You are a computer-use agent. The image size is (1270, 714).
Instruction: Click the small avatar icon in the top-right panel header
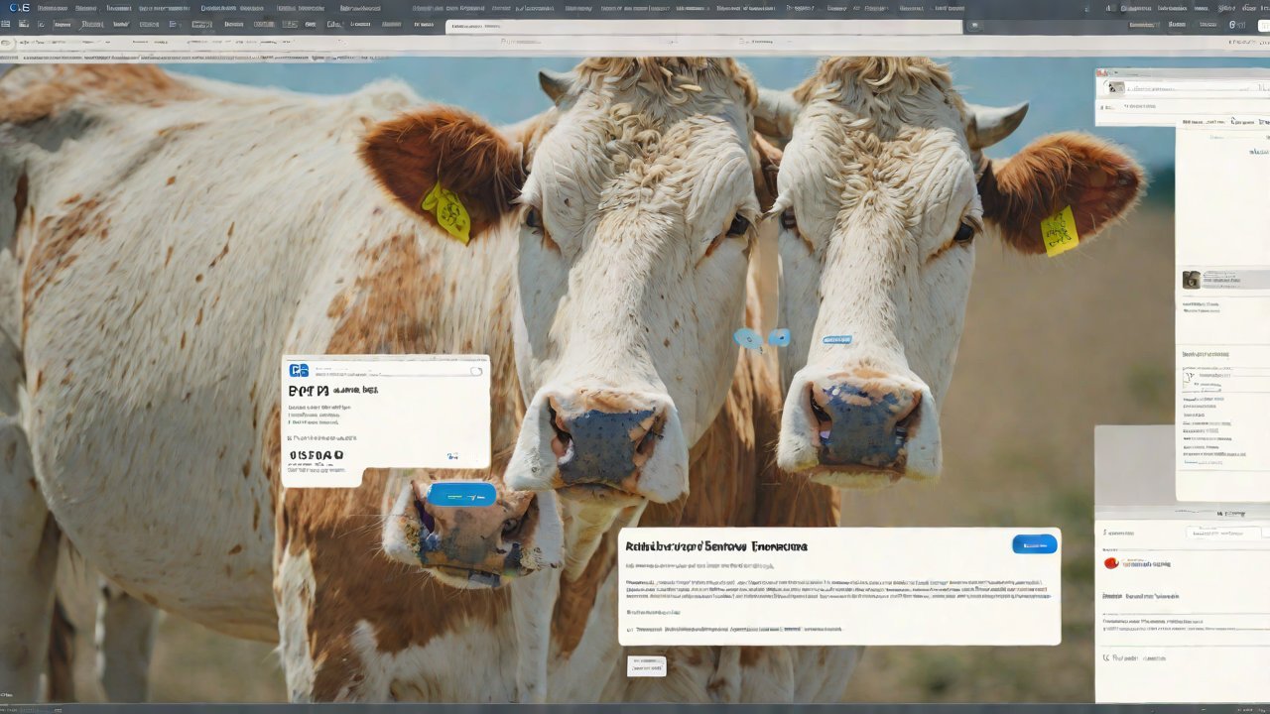click(x=1115, y=87)
